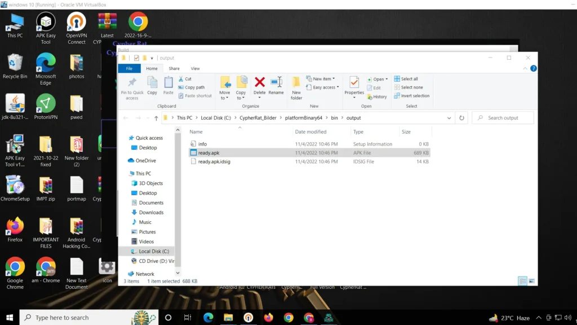This screenshot has width=577, height=325.
Task: Switch to the View ribbon tab
Action: click(x=195, y=68)
